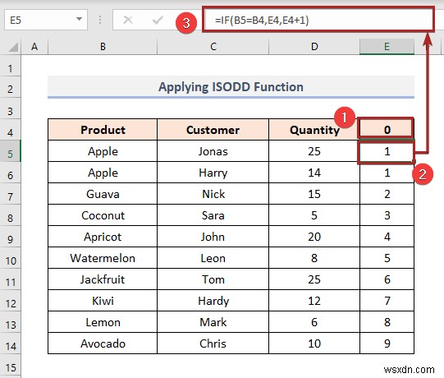
Task: Click quantity 12 in Kiwi row
Action: [314, 301]
